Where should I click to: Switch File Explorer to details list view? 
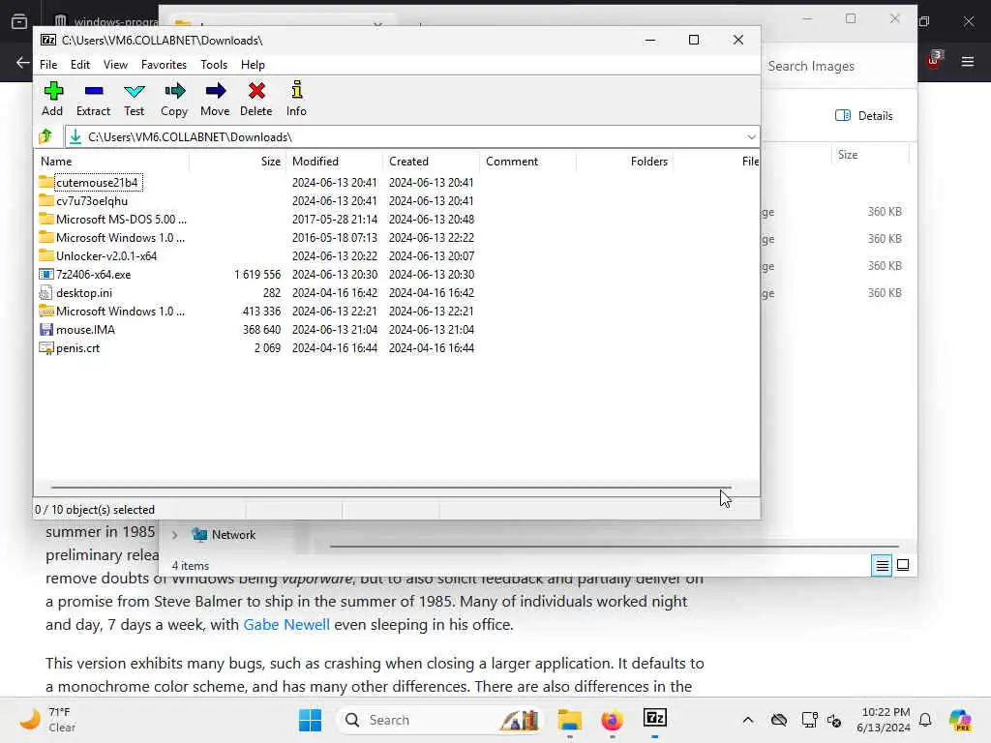tap(882, 565)
